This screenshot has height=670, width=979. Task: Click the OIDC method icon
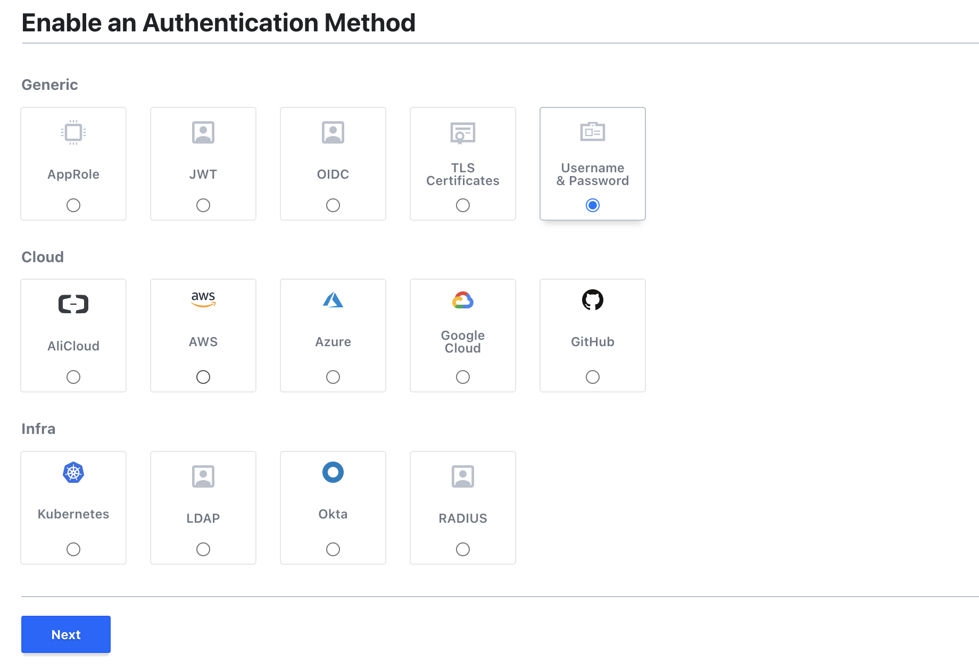[x=333, y=132]
